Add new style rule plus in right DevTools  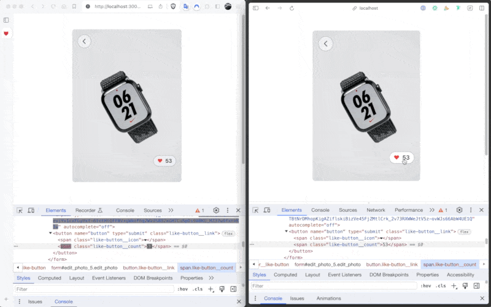[454, 286]
